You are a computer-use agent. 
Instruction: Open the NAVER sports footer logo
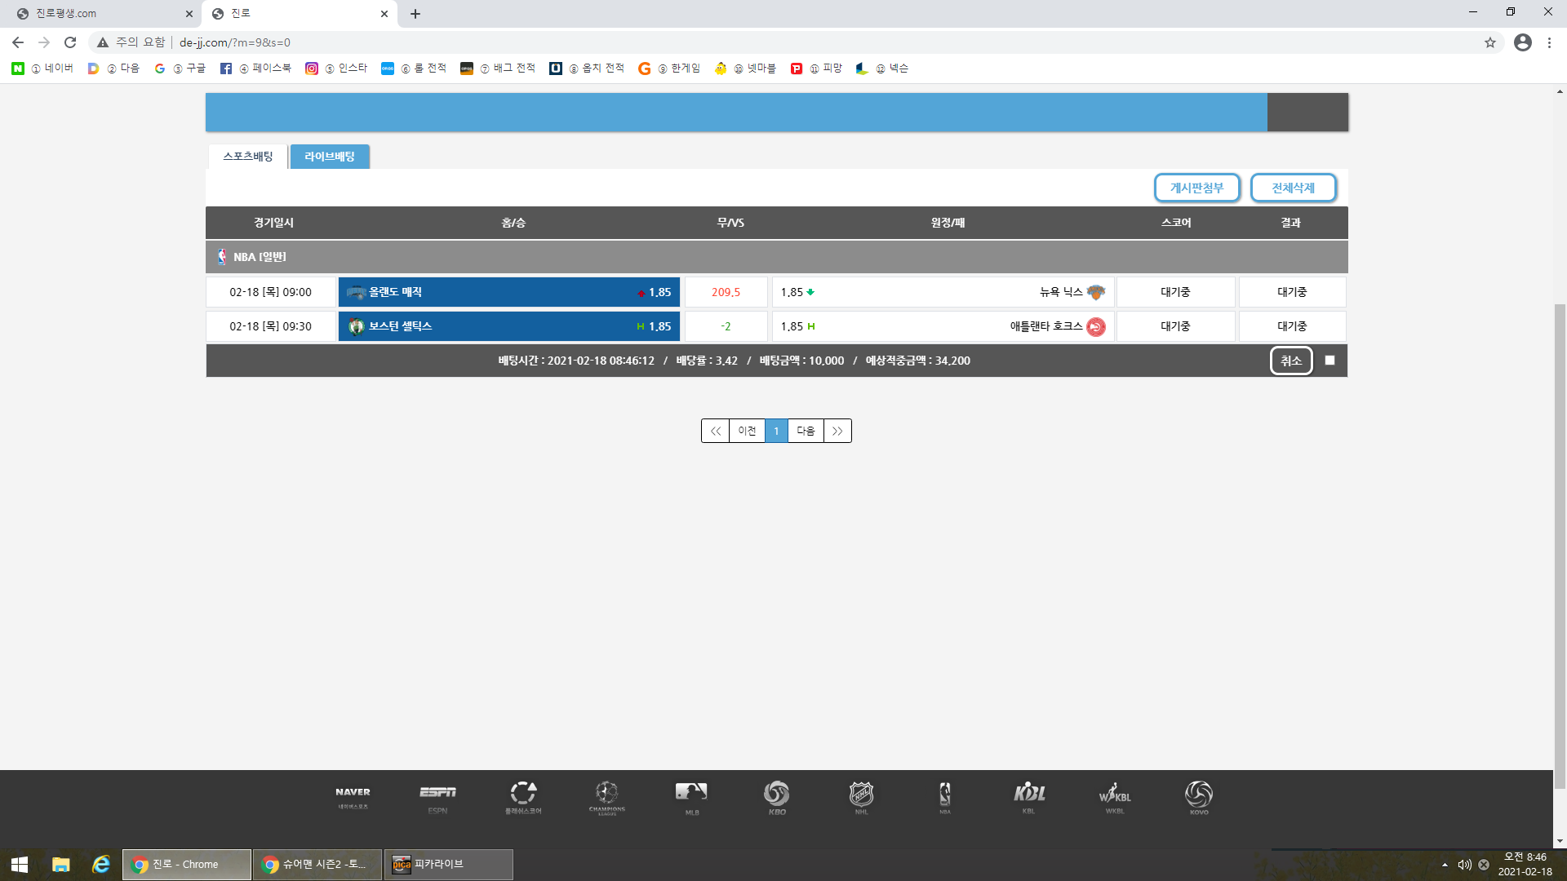353,797
